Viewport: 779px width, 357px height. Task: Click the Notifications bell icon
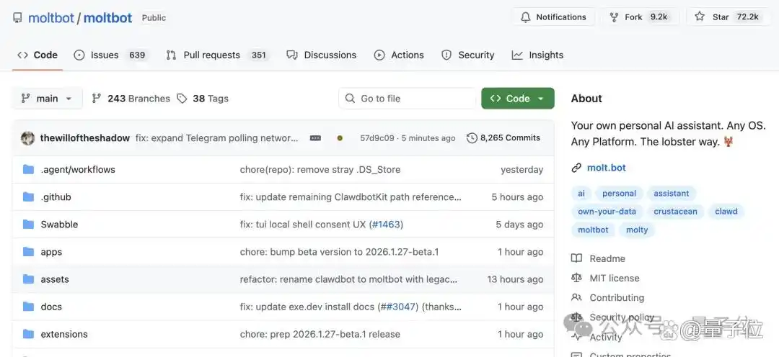click(x=526, y=17)
